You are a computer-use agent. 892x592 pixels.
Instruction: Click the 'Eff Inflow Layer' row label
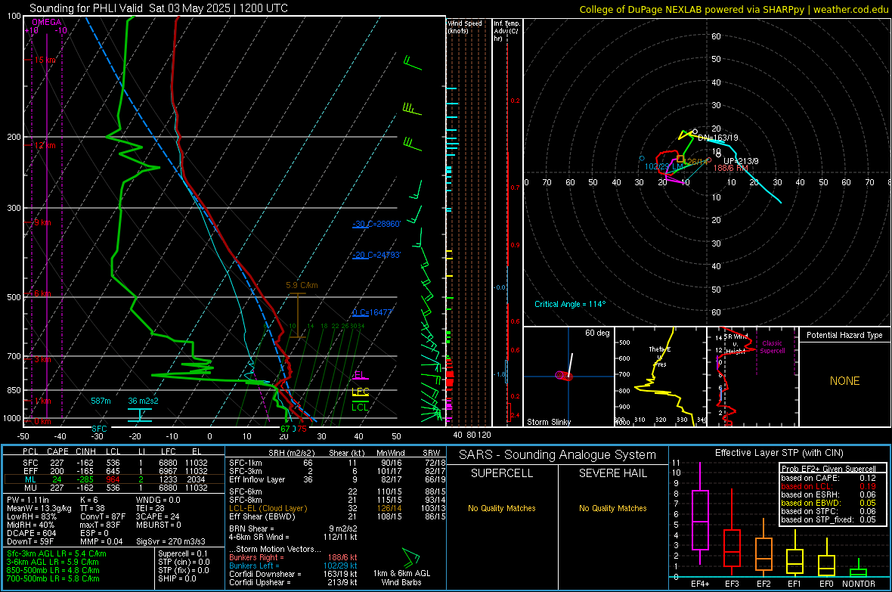coord(258,479)
